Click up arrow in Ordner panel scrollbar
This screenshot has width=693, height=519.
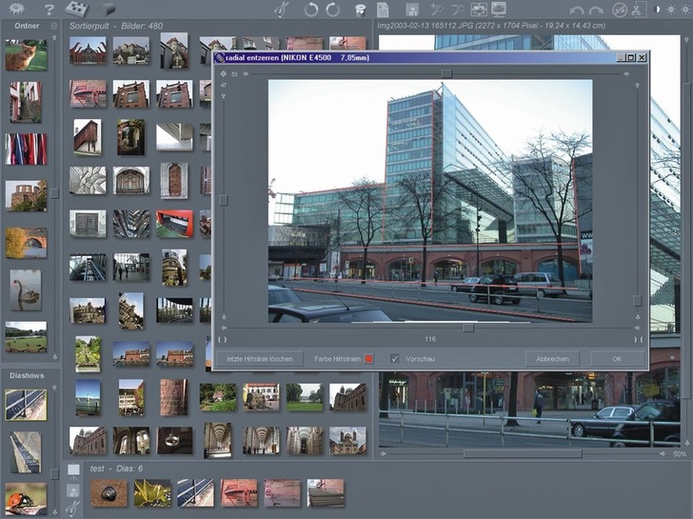(x=54, y=38)
